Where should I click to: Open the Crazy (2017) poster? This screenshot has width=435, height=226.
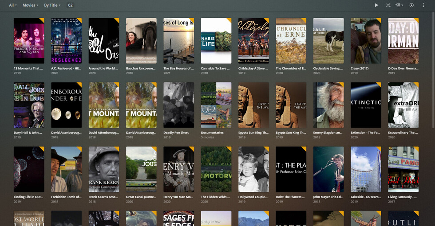coord(366,41)
